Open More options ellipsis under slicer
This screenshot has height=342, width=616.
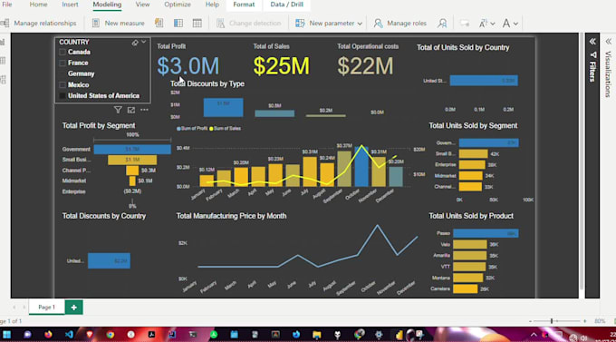point(144,110)
